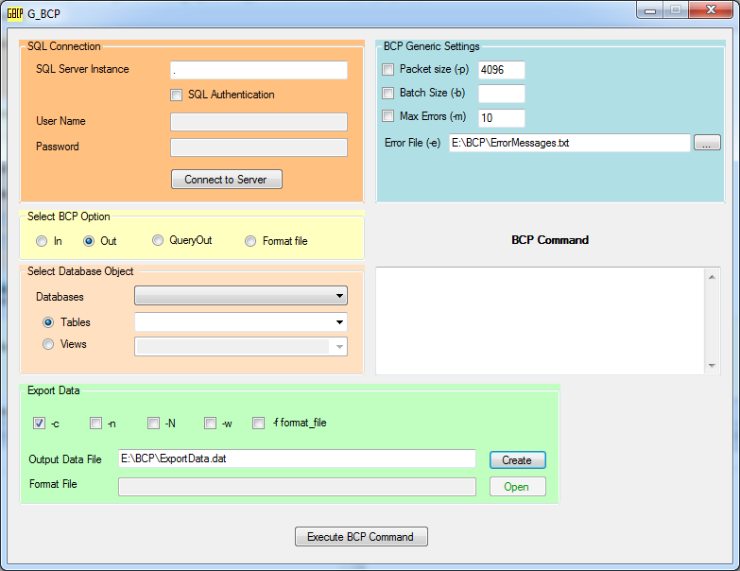Toggle the Batch Size (-b) checkbox
Image resolution: width=740 pixels, height=571 pixels.
point(387,93)
